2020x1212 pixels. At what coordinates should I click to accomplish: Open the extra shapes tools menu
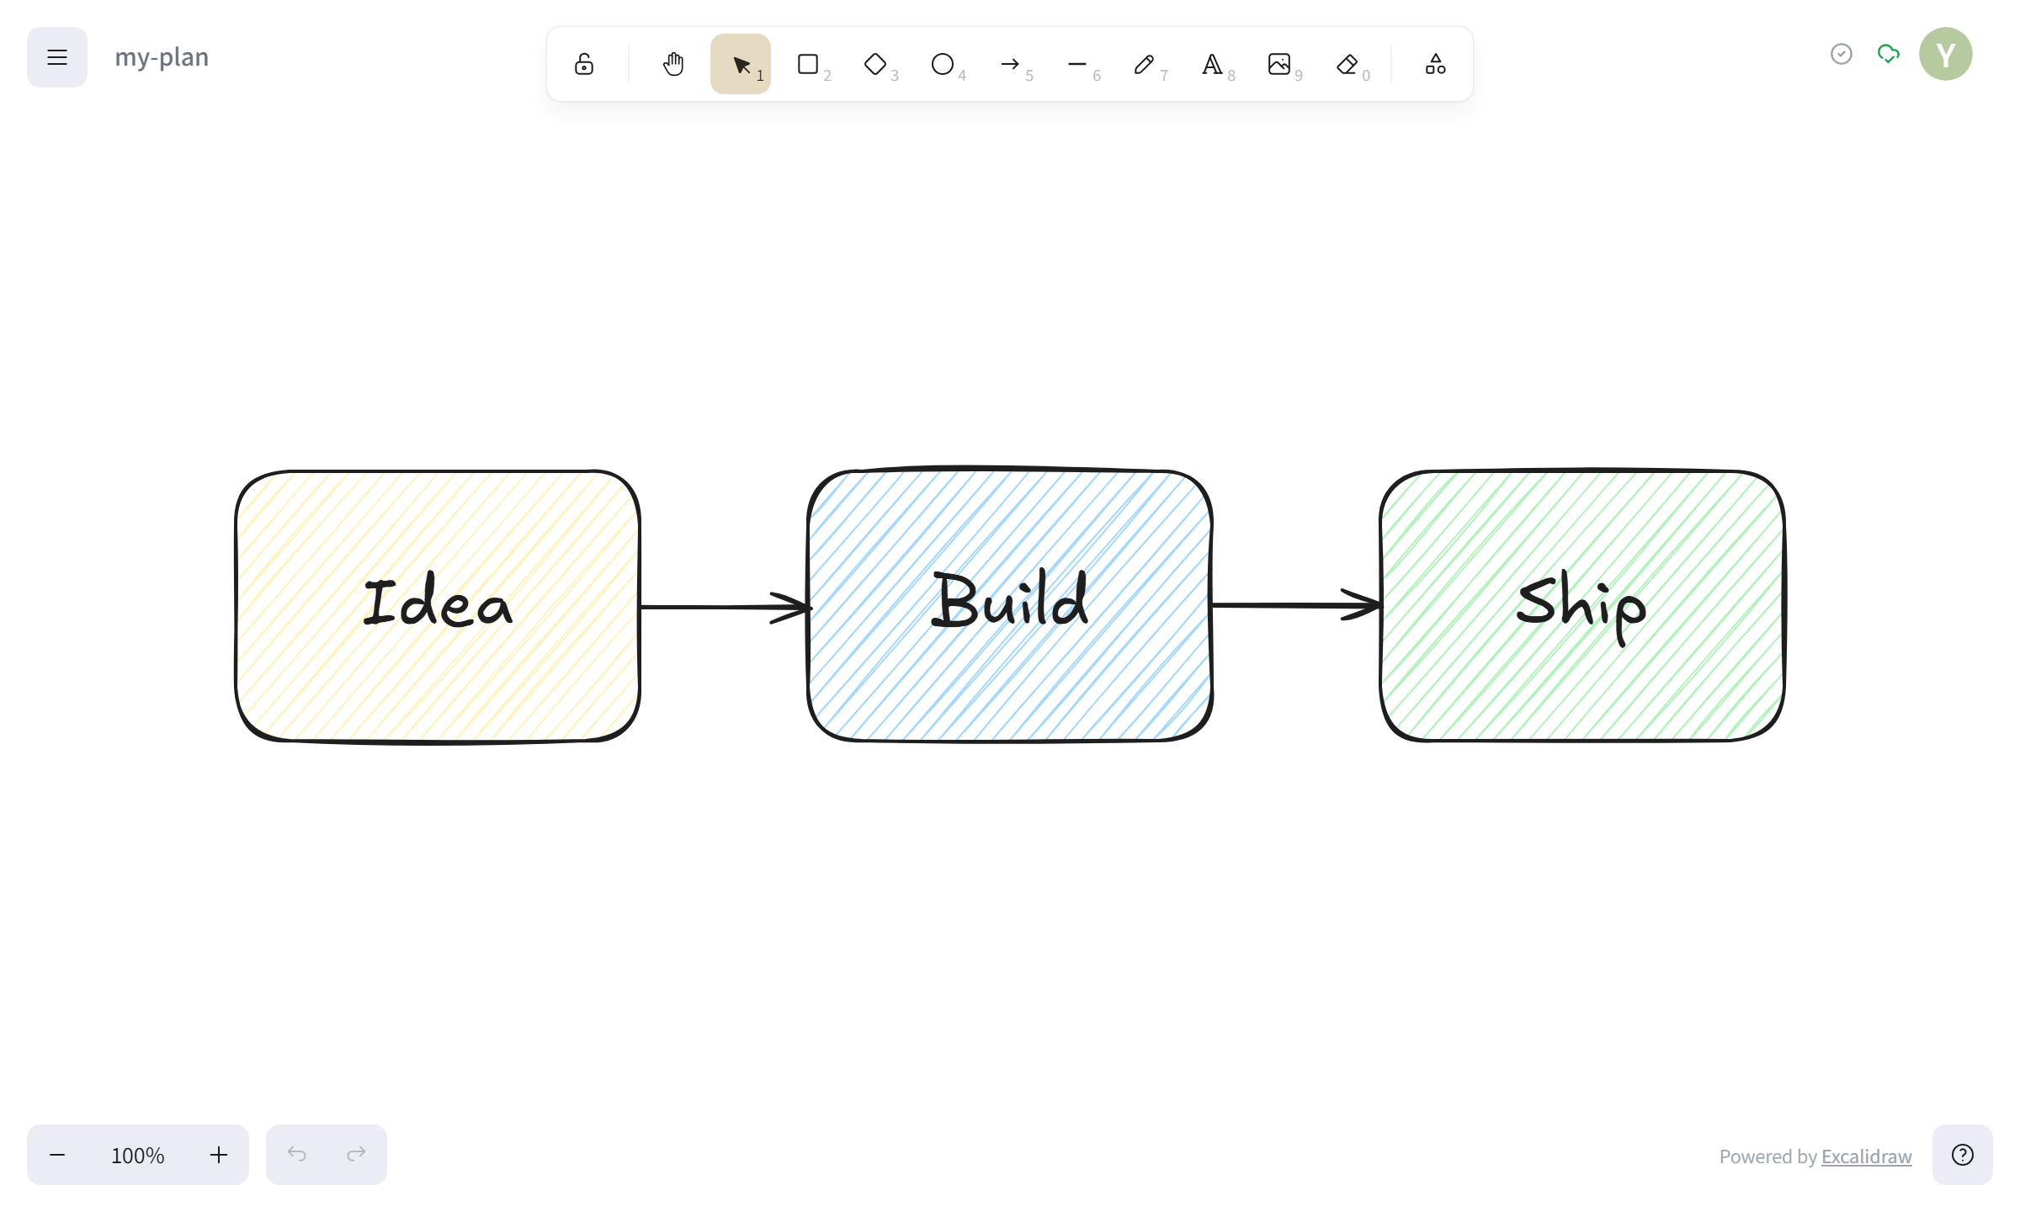1435,63
